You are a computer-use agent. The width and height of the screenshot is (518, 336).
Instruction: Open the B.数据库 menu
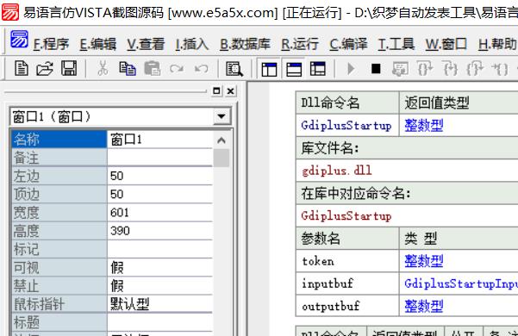click(245, 44)
